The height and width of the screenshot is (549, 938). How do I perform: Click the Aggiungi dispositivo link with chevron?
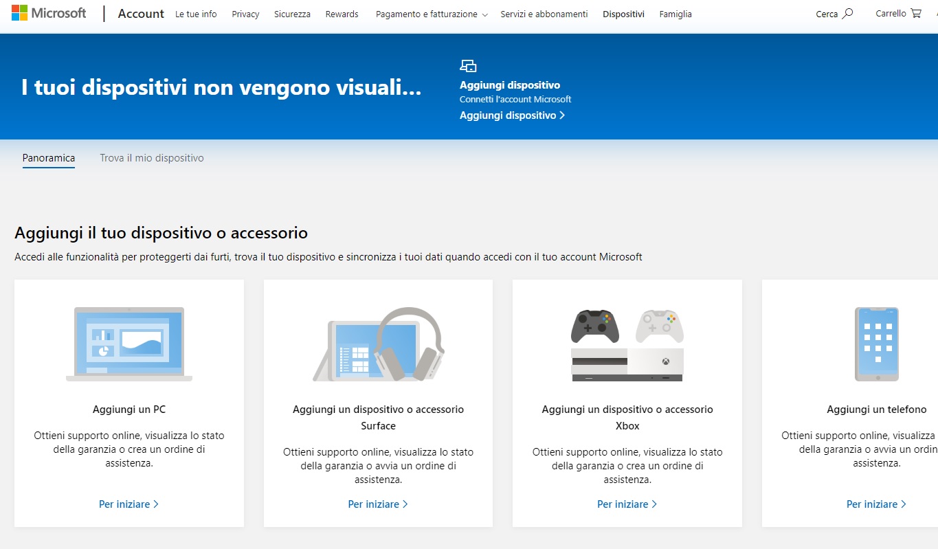[512, 115]
